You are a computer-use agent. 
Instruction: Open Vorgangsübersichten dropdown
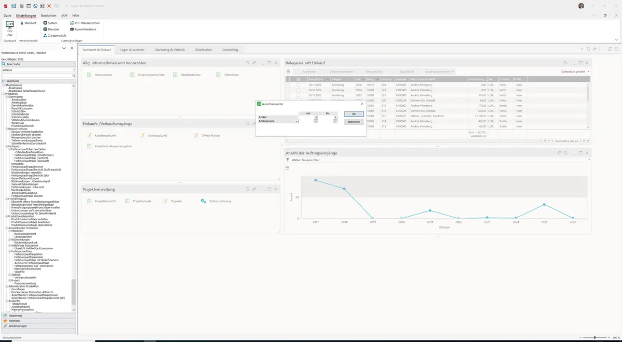439,72
